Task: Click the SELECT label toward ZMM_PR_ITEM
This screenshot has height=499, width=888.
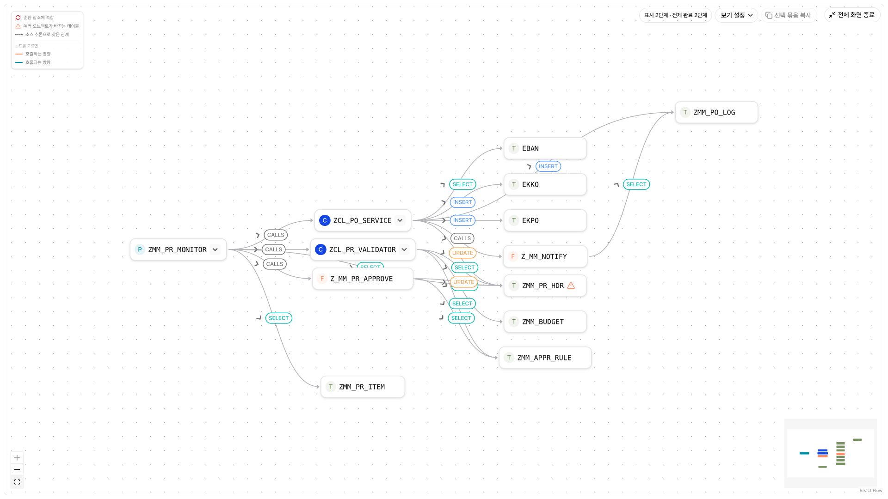Action: coord(279,318)
